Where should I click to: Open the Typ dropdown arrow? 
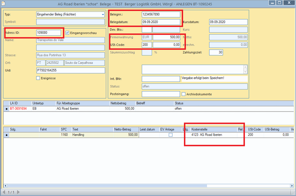[x=103, y=14]
